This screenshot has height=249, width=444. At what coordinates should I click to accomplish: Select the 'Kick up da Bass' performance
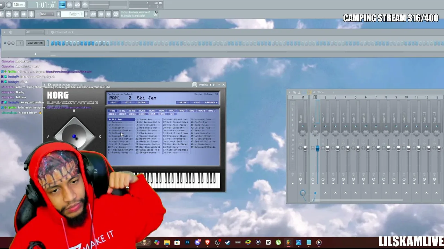[x=176, y=150]
